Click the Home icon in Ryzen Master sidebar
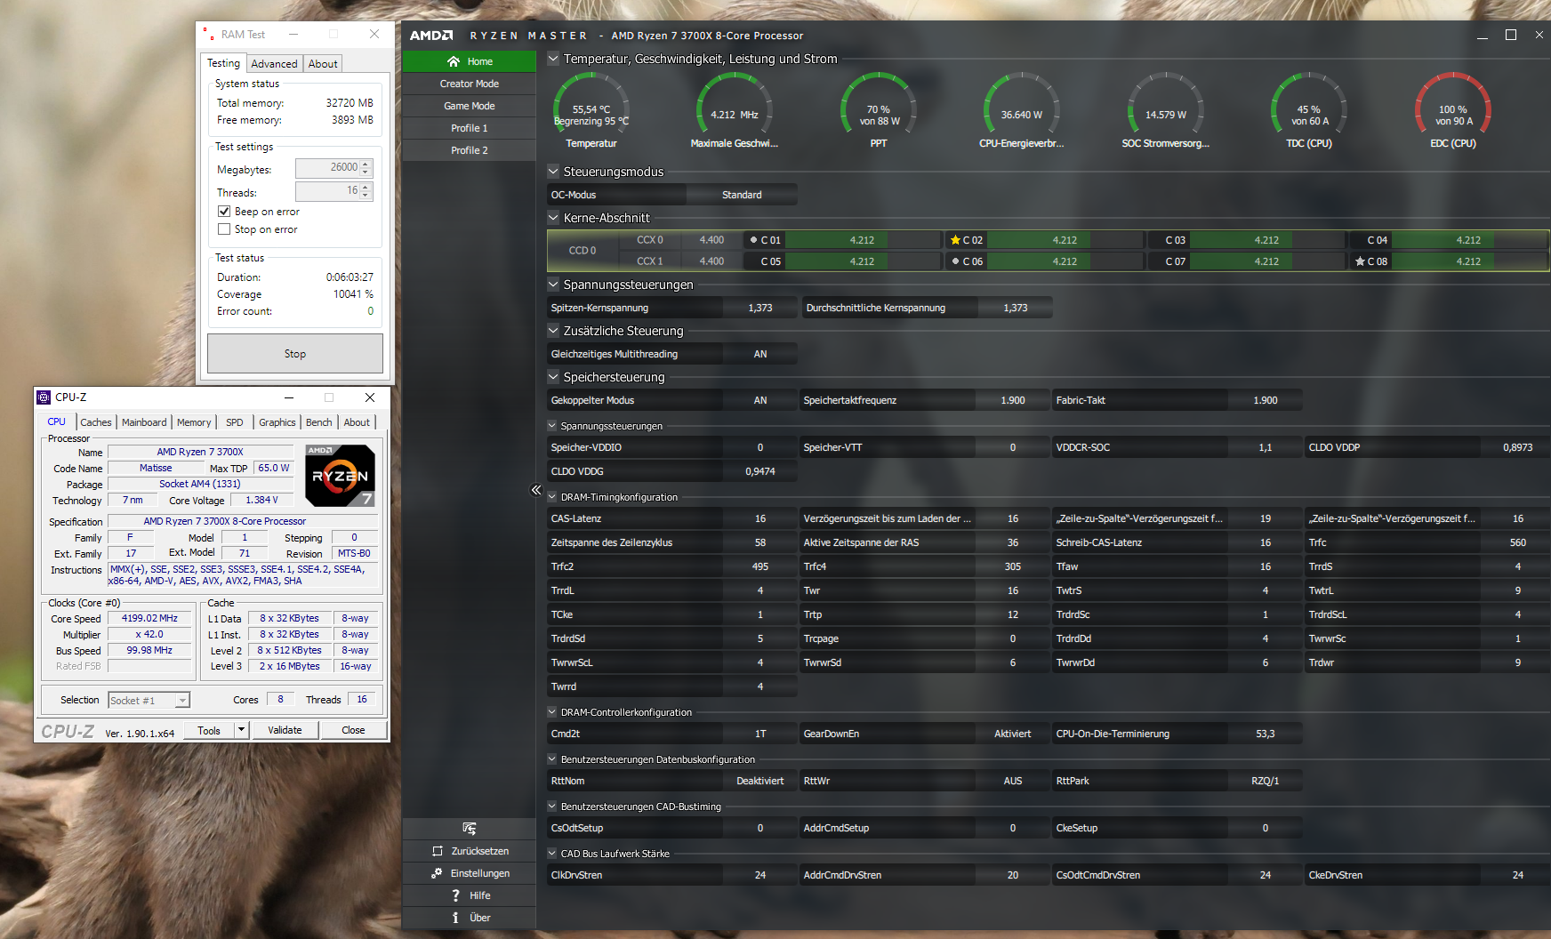 [454, 61]
